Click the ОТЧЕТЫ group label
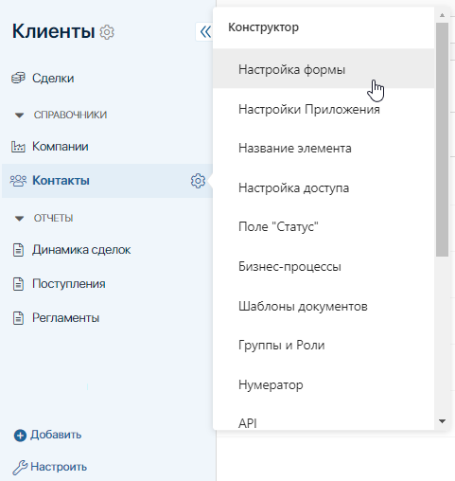Screen dimensions: 455x481 tap(53, 218)
